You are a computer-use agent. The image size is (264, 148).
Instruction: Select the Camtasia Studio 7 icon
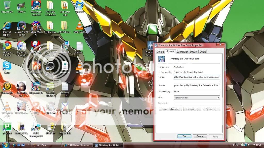click(x=50, y=86)
